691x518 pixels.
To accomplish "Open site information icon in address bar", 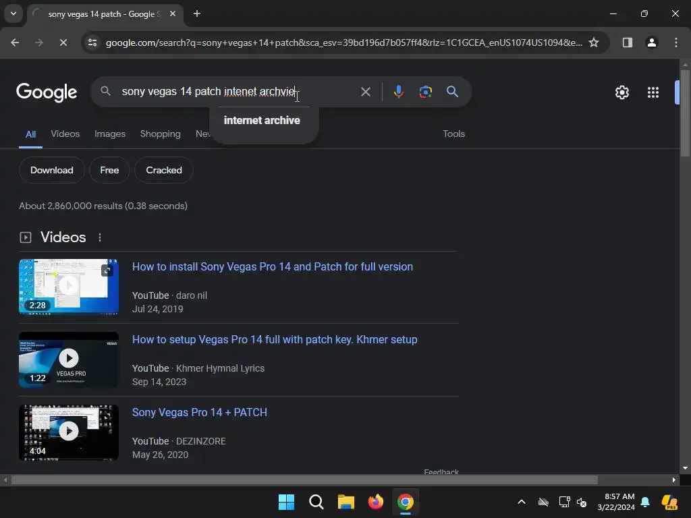I will point(92,42).
